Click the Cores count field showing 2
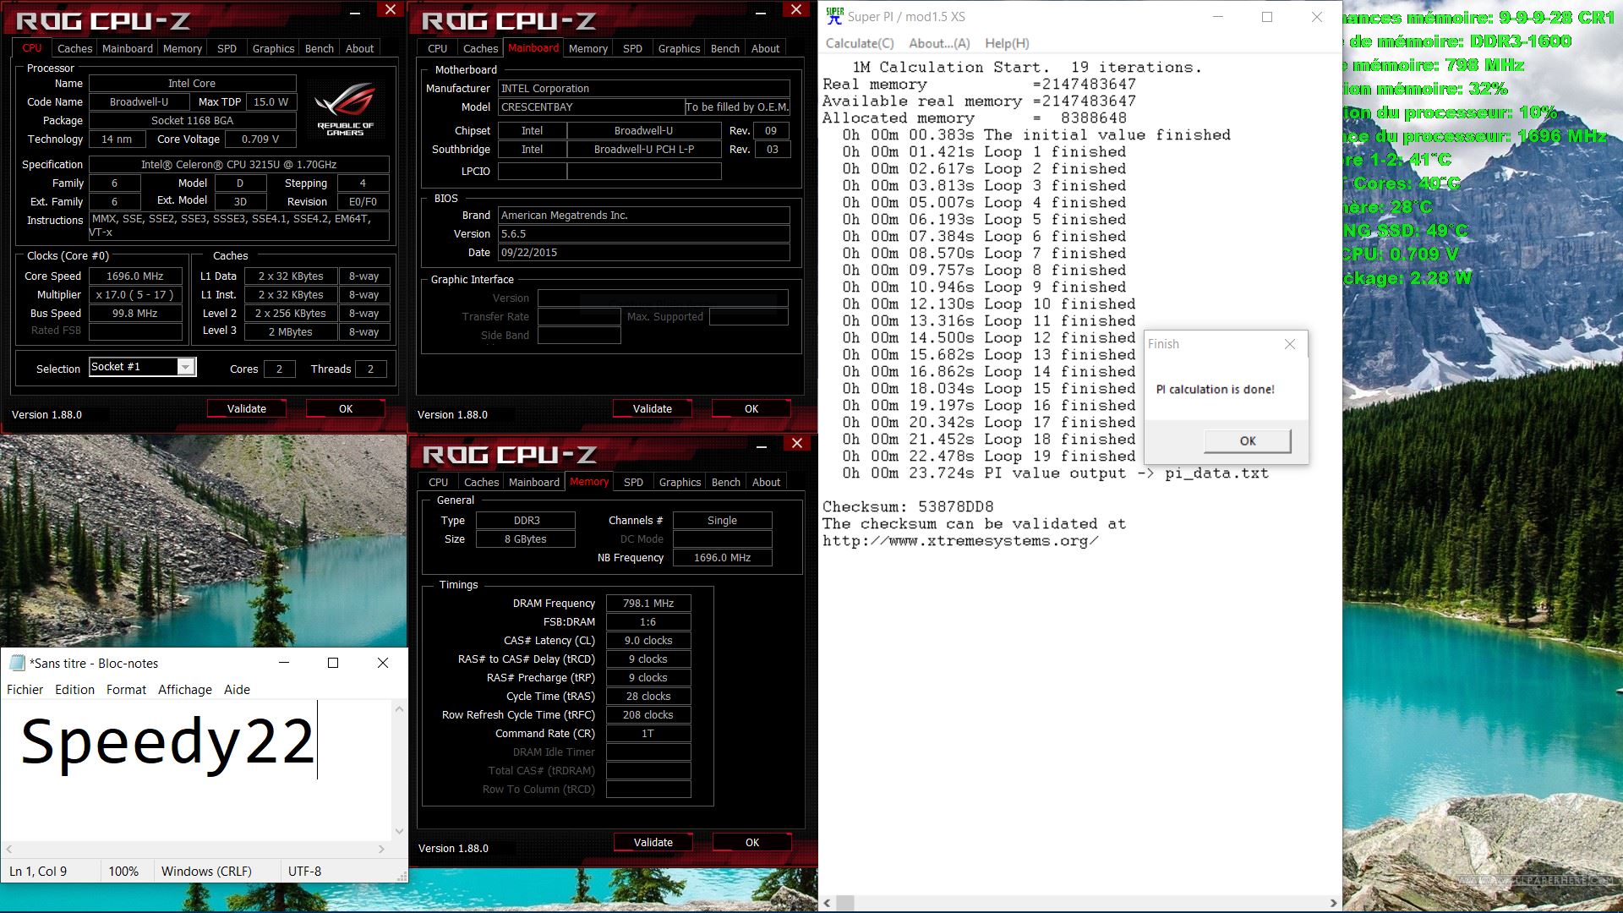 (x=280, y=369)
